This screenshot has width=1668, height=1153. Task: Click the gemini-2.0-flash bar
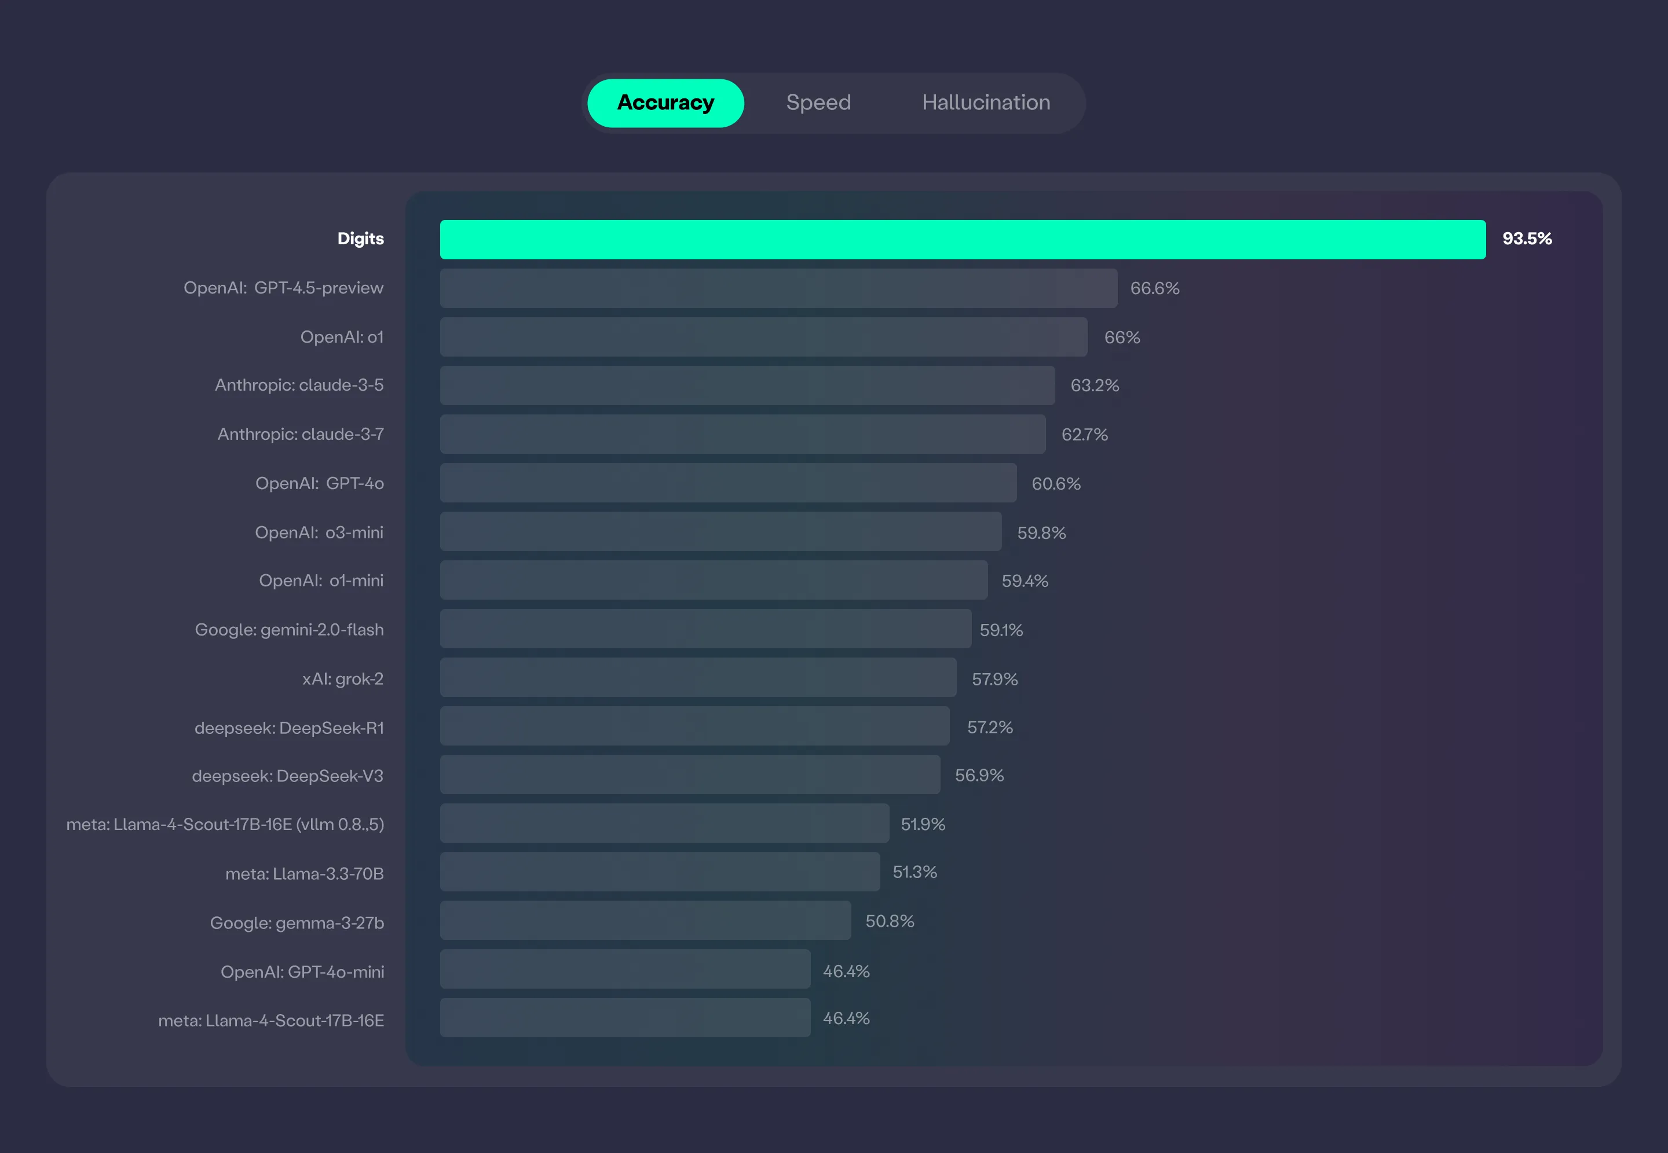point(705,629)
